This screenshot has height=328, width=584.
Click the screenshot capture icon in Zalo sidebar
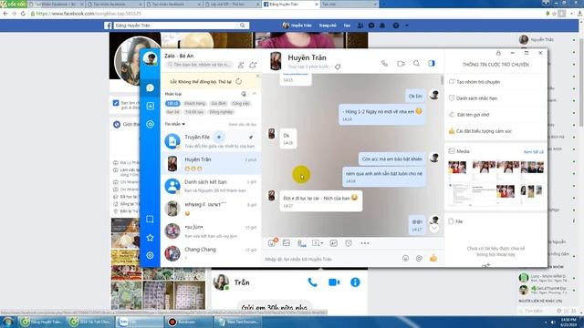[150, 219]
